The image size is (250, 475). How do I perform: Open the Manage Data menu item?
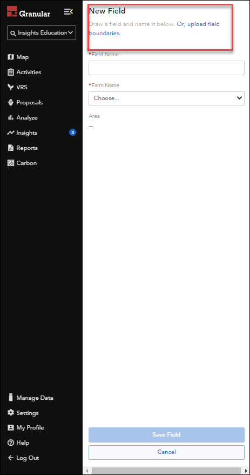point(31,398)
